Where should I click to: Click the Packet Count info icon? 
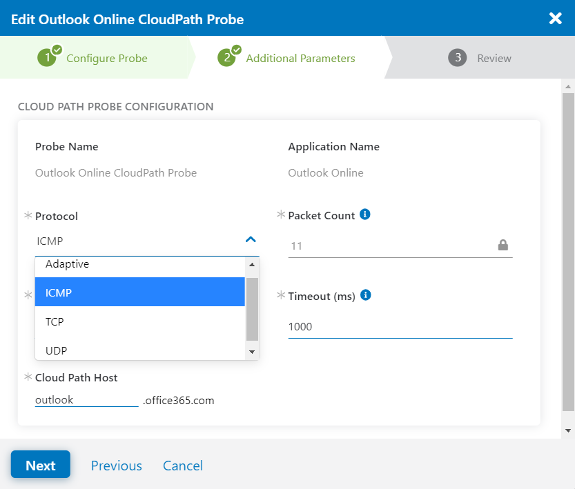pos(366,214)
